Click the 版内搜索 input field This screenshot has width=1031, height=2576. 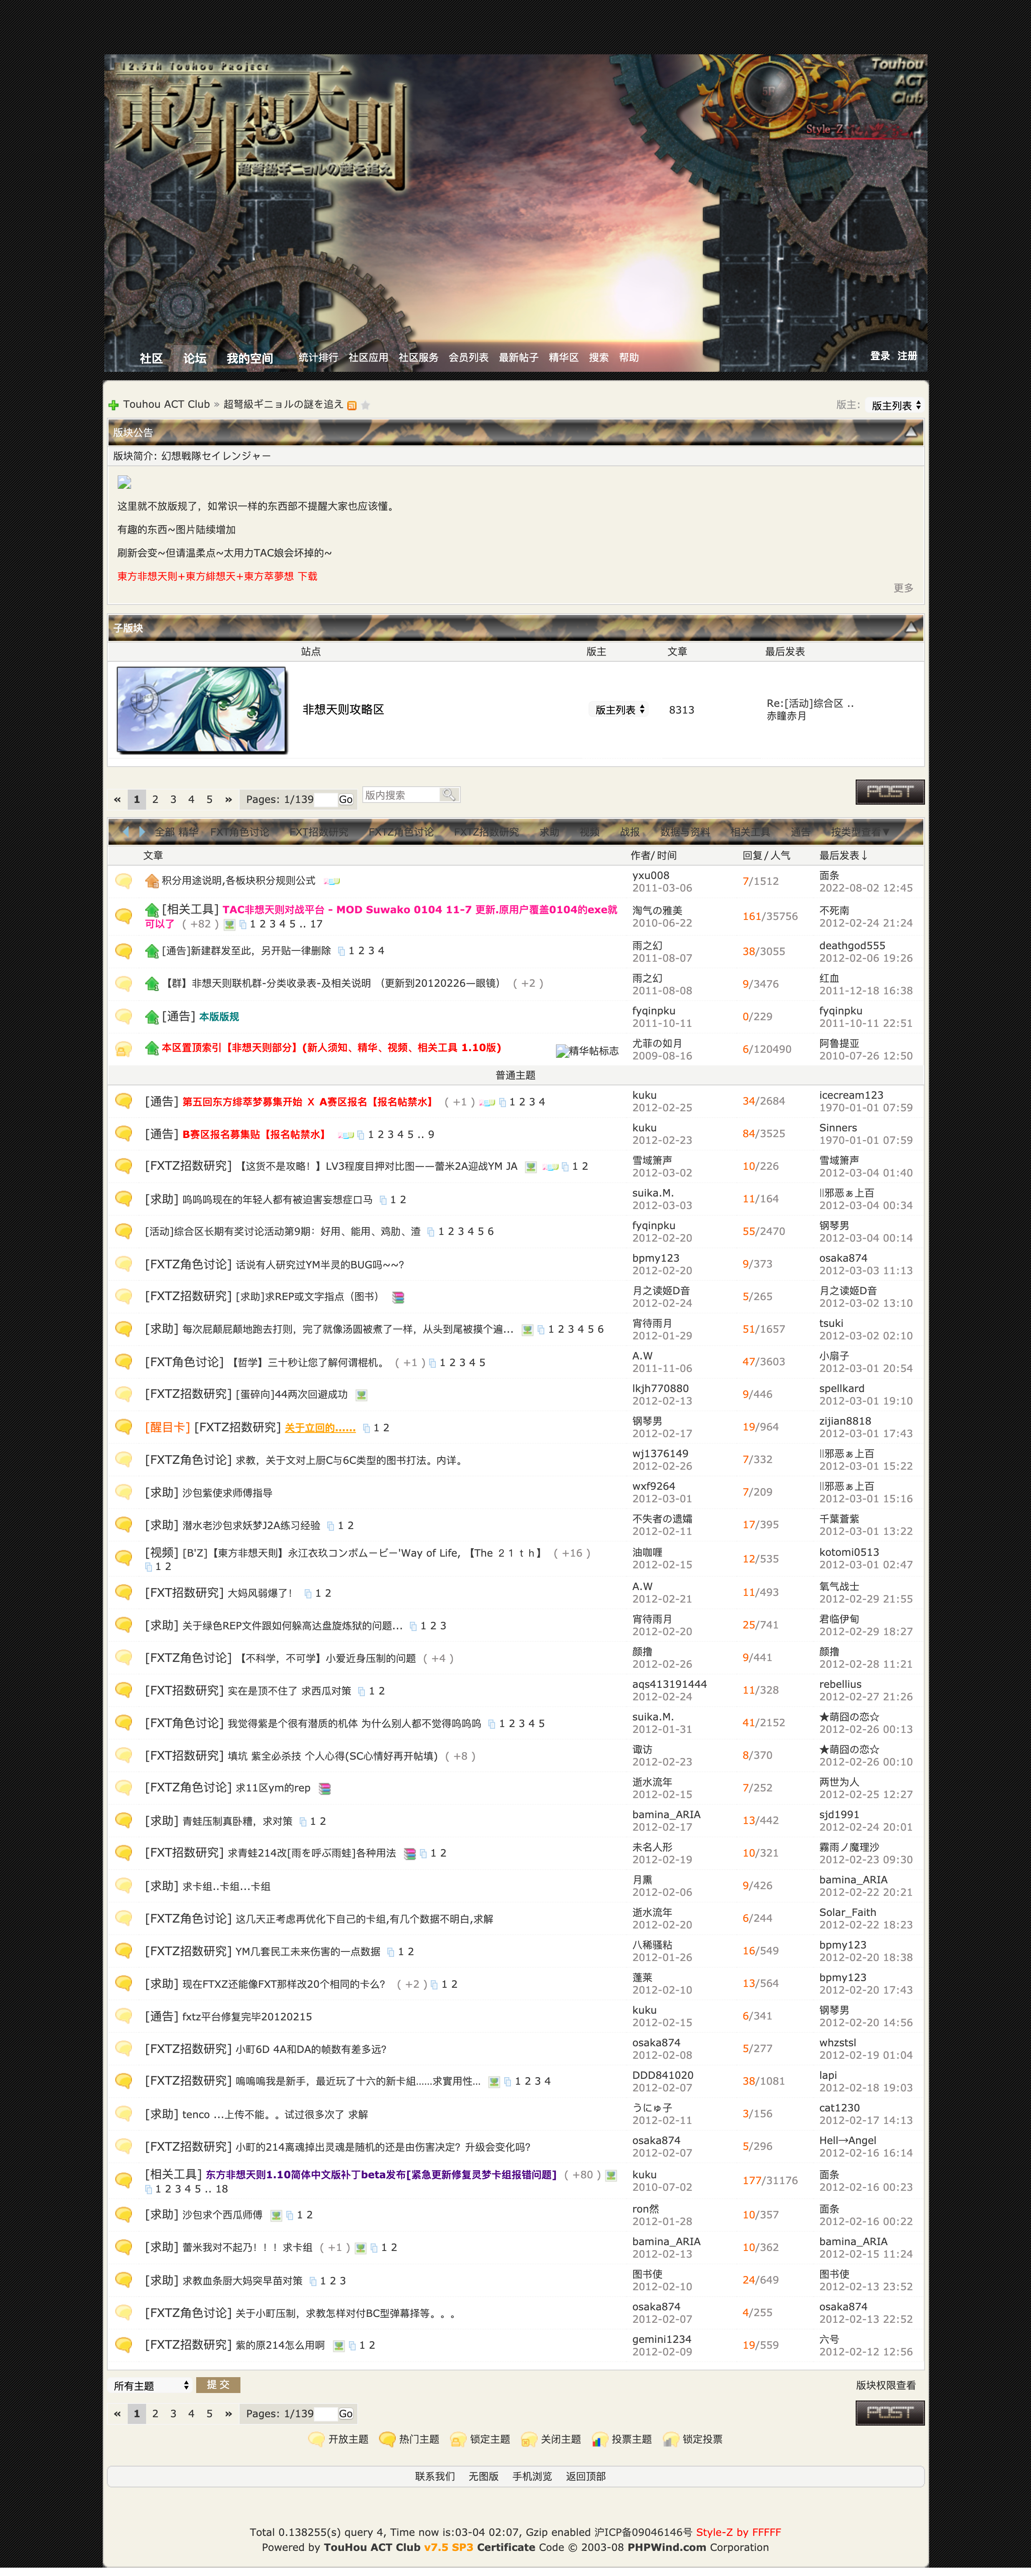tap(401, 795)
